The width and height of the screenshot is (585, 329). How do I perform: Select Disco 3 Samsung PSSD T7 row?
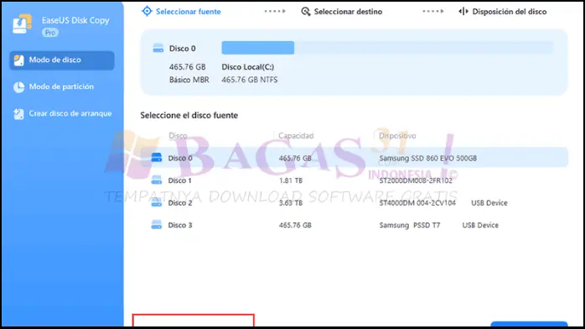click(354, 225)
